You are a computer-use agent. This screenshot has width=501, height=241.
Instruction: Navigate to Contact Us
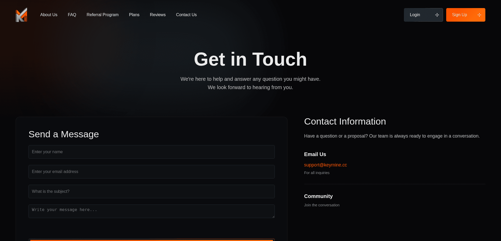186,15
